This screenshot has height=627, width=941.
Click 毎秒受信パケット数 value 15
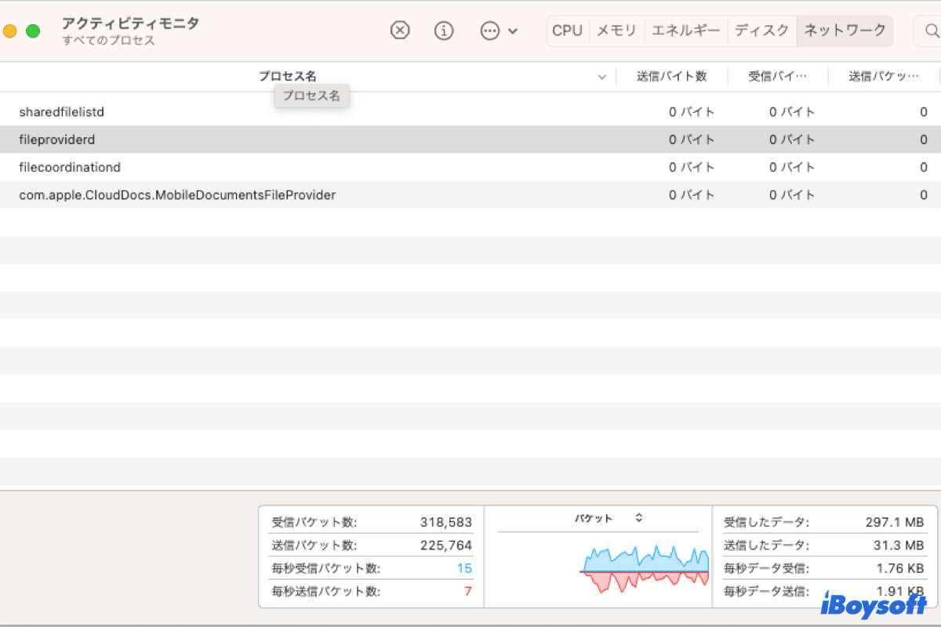coord(464,568)
